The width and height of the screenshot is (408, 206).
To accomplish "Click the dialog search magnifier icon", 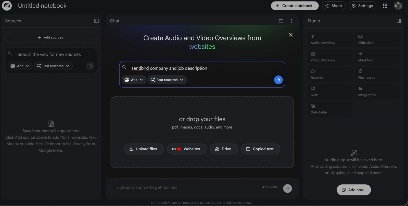I will [124, 67].
